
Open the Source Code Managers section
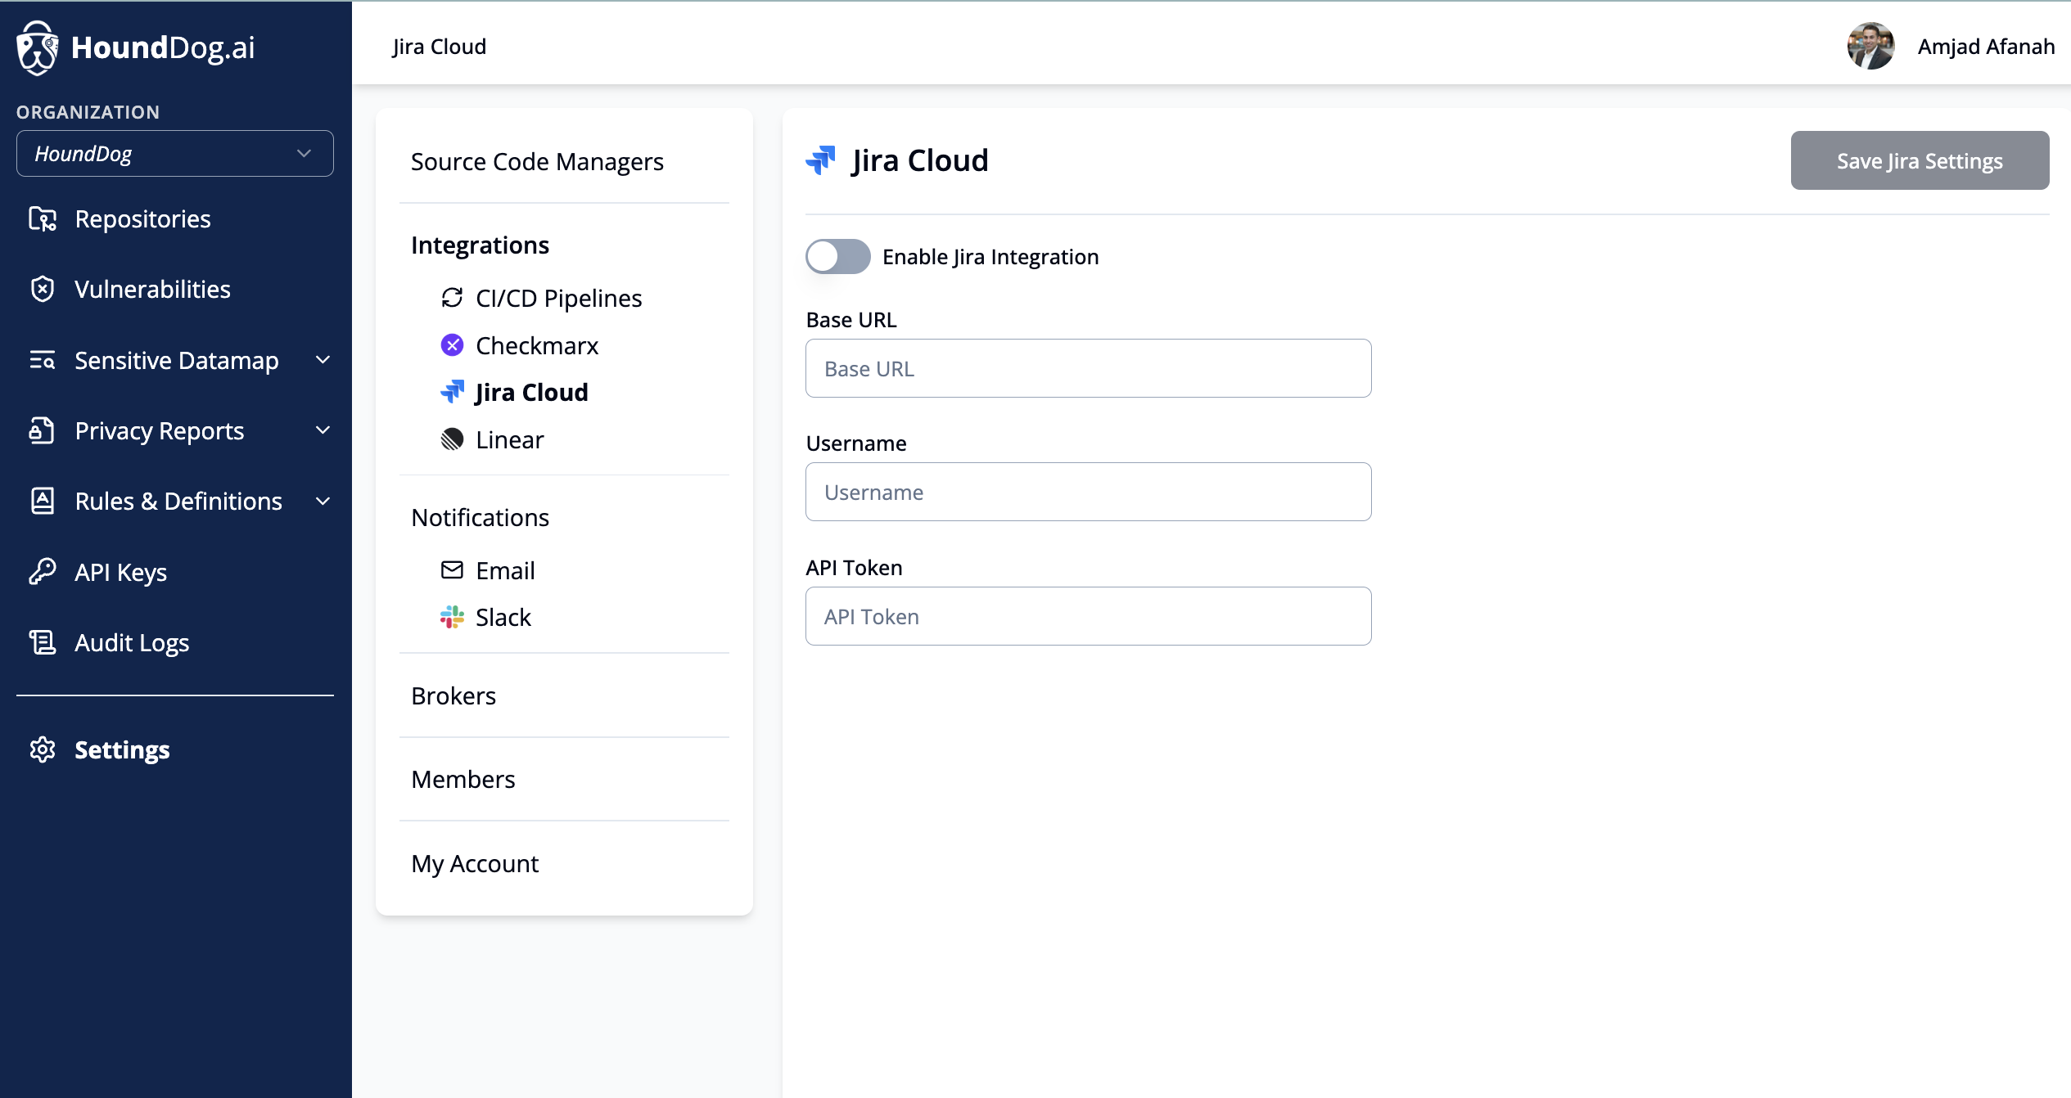pyautogui.click(x=537, y=161)
